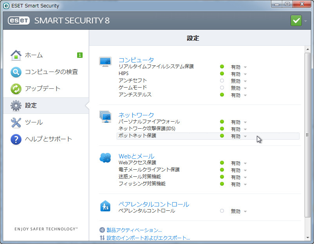Click the green HIPS status indicator dot
314x244 pixels.
pos(222,74)
